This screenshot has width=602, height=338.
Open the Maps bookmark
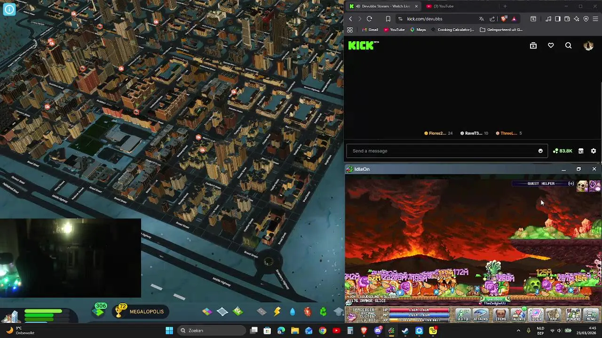tap(418, 30)
